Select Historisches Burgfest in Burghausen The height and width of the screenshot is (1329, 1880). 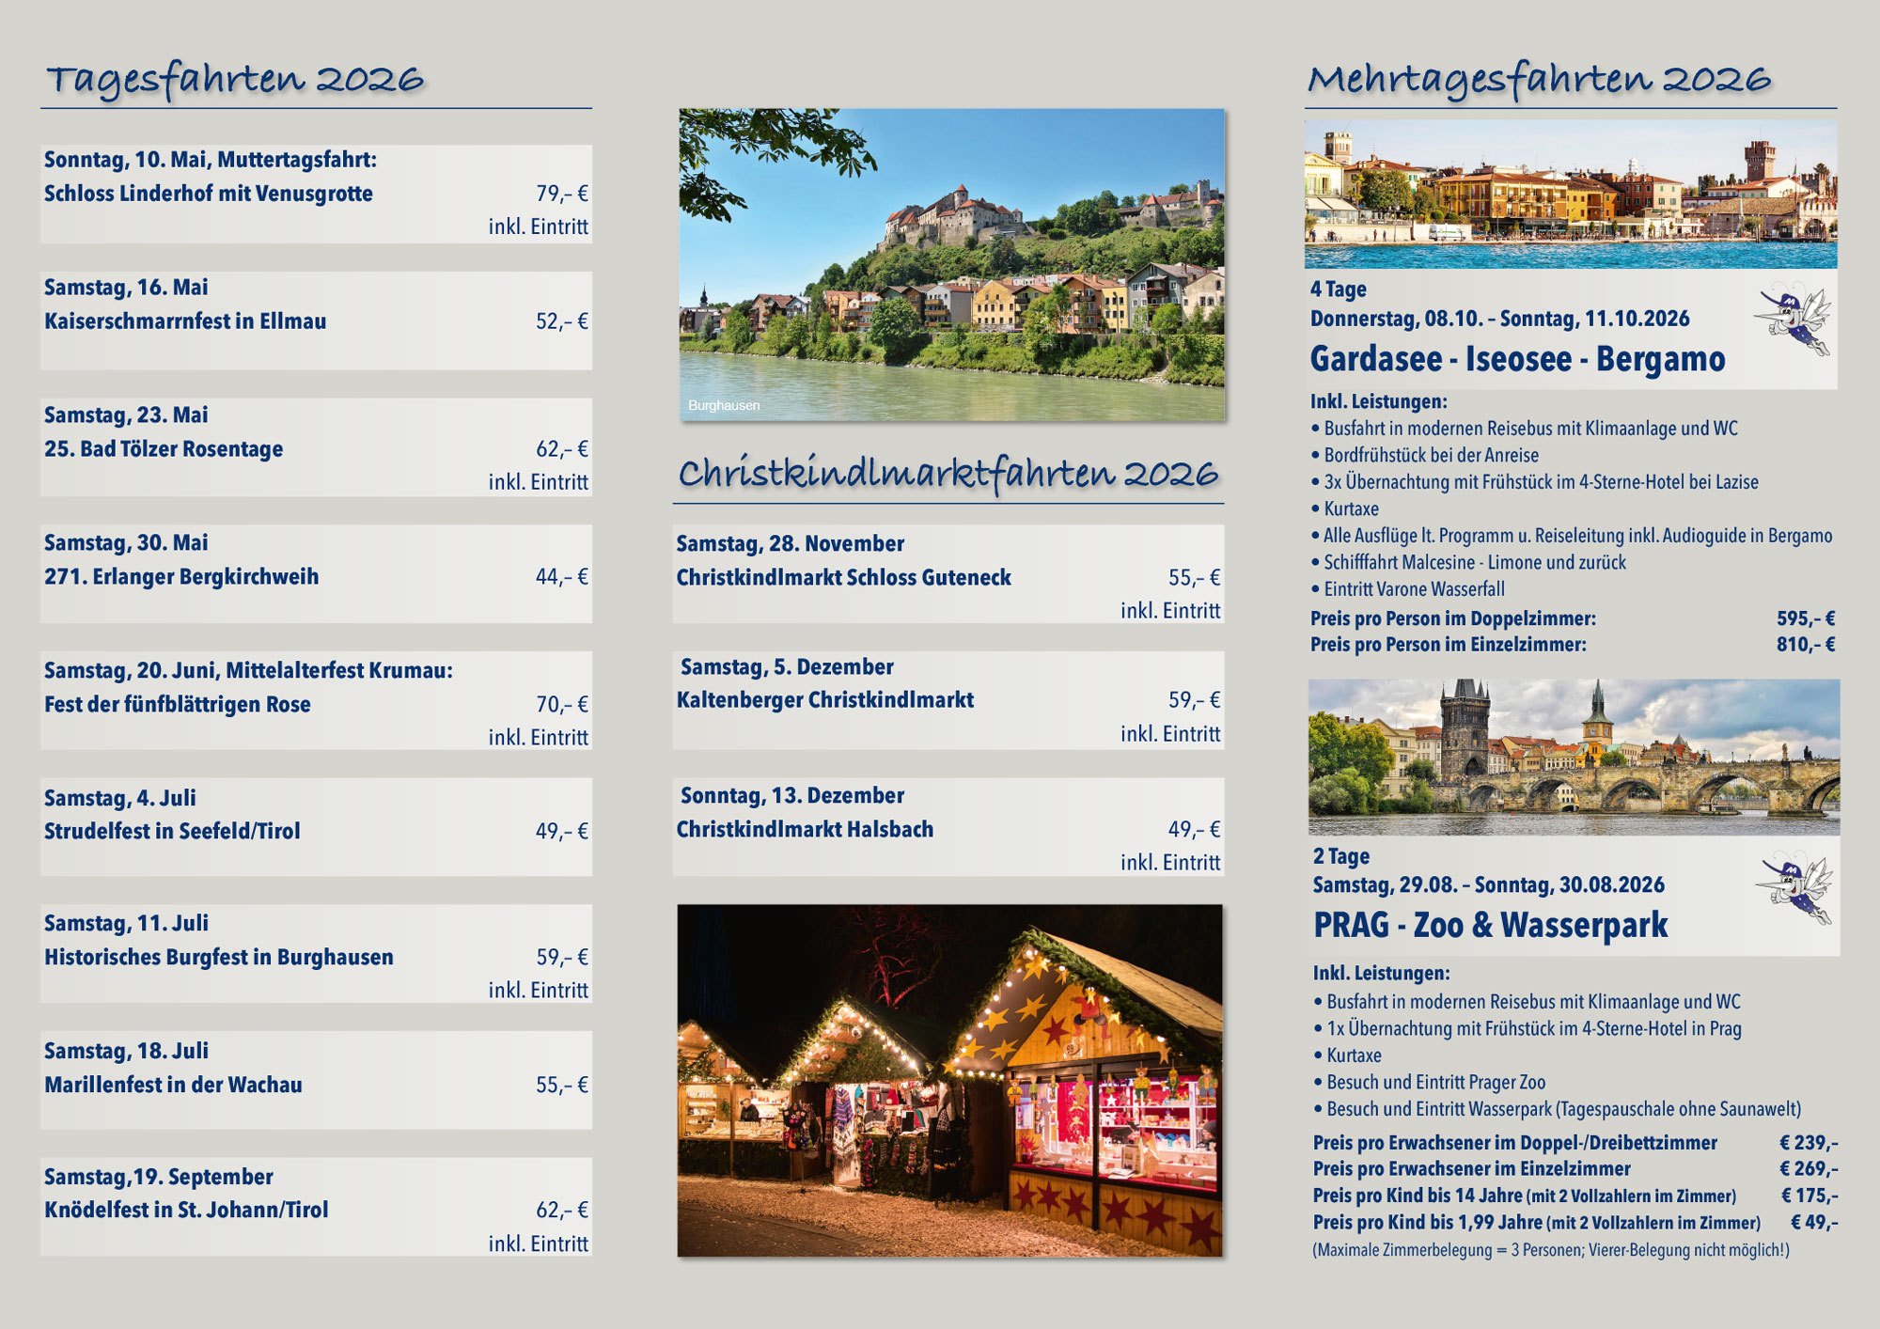click(219, 958)
